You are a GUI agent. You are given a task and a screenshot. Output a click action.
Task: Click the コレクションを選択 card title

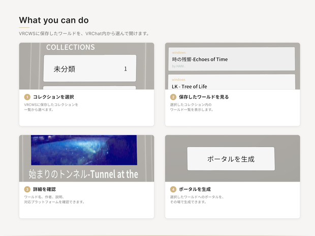[53, 97]
